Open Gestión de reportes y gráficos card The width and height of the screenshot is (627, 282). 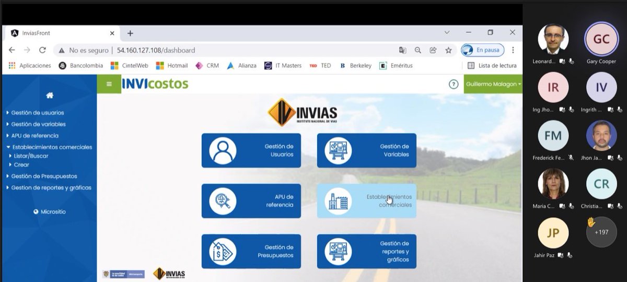pos(367,251)
